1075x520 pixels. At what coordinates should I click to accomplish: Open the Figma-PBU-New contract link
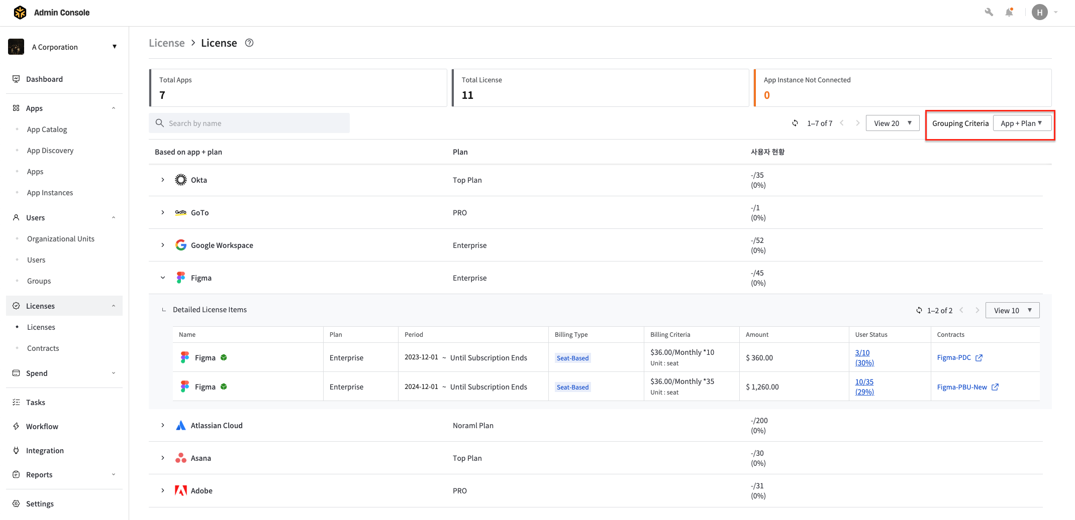pyautogui.click(x=962, y=387)
